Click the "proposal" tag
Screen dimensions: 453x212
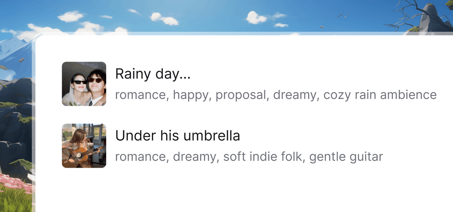[241, 95]
